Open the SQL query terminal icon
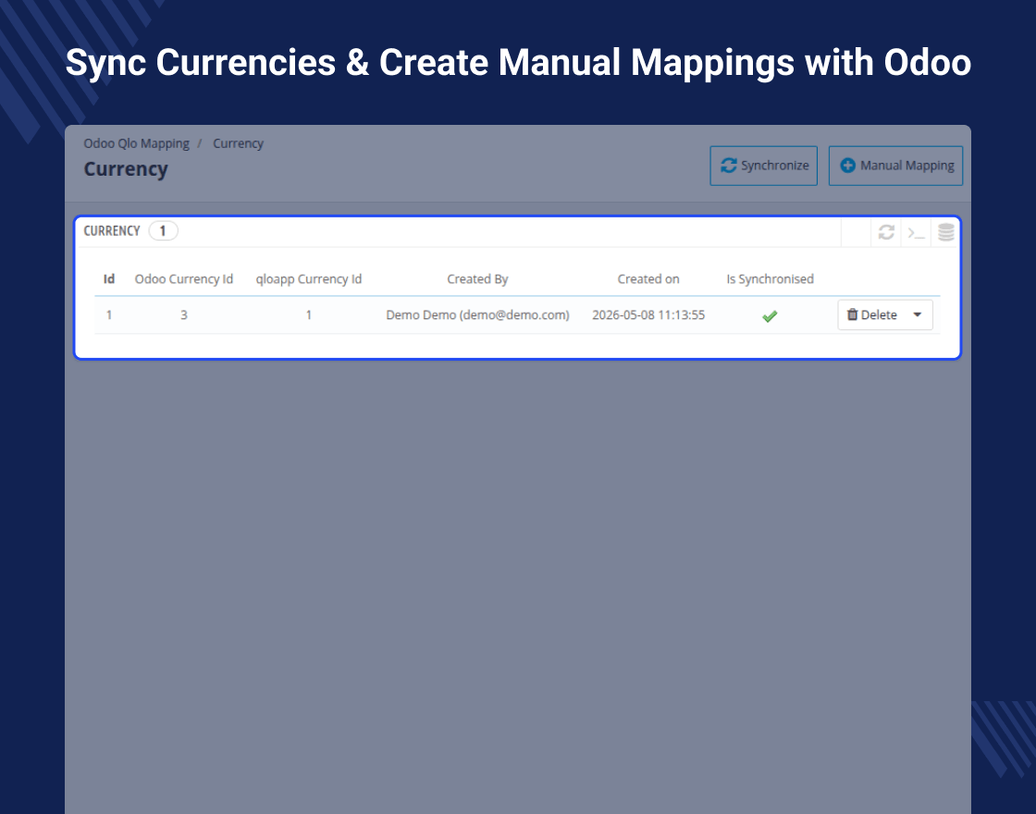Viewport: 1036px width, 814px height. coord(916,232)
